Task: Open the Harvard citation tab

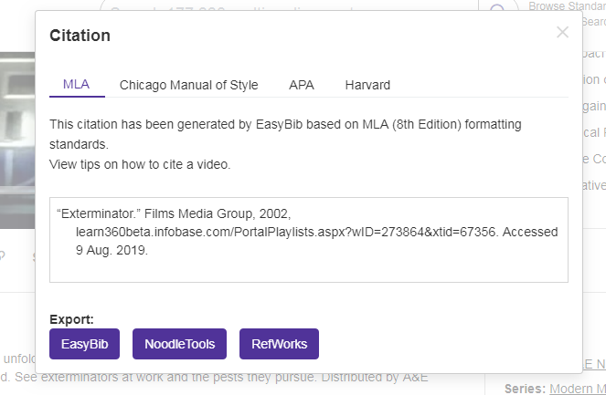Action: [367, 85]
